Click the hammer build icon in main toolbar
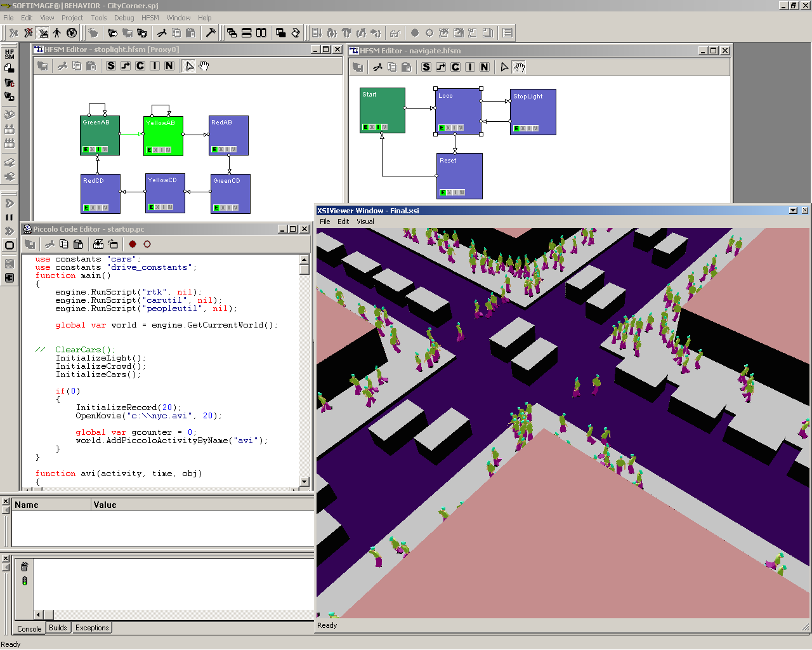 pyautogui.click(x=211, y=33)
